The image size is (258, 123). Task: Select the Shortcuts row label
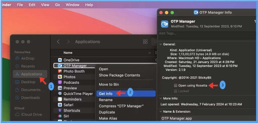(72, 110)
